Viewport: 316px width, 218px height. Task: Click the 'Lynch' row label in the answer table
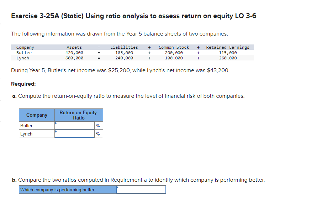[24, 134]
